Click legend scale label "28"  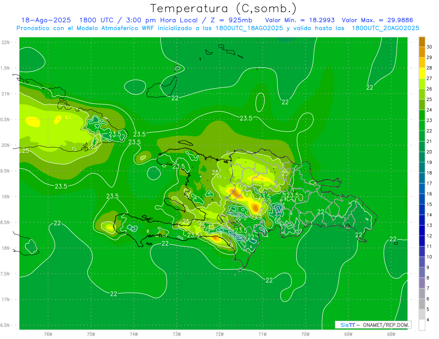(x=429, y=68)
